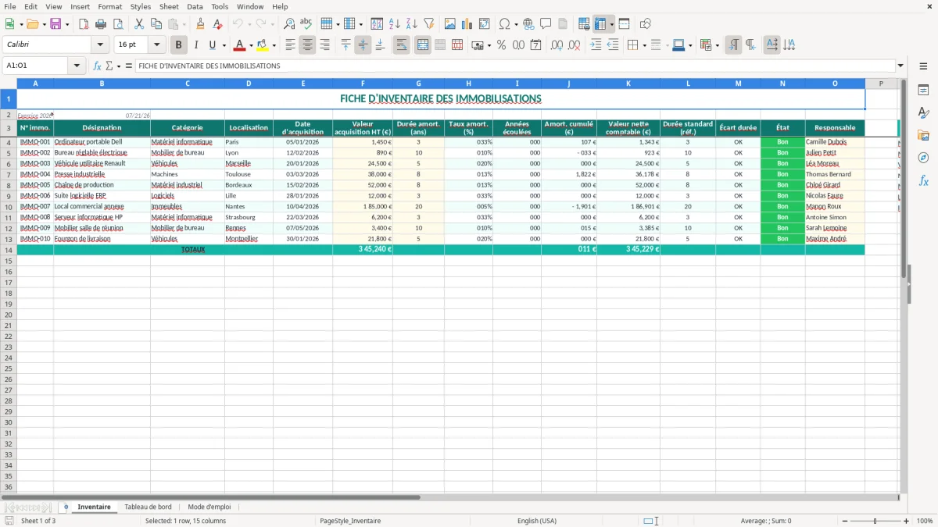This screenshot has width=938, height=527.
Task: Open the font name dropdown
Action: click(99, 45)
